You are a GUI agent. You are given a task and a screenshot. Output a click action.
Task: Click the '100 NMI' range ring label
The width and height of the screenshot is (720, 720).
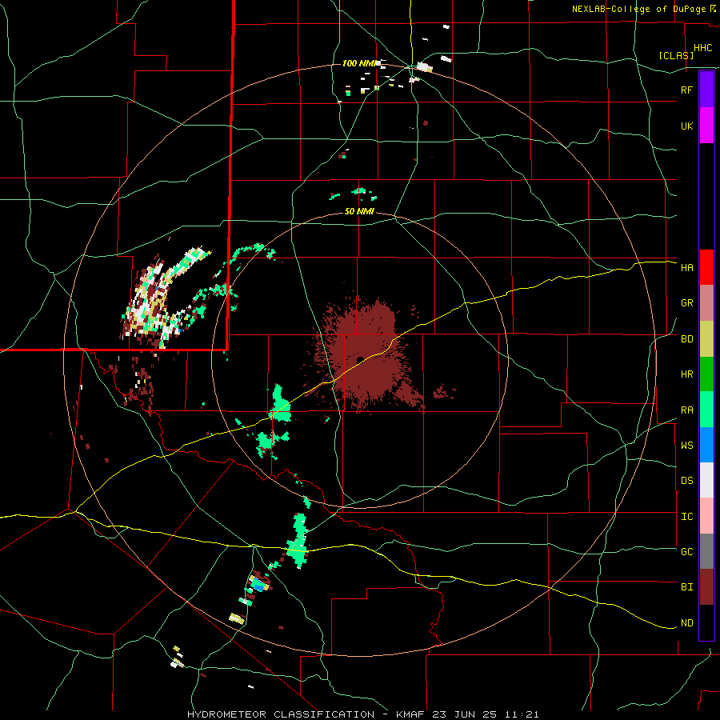[359, 63]
